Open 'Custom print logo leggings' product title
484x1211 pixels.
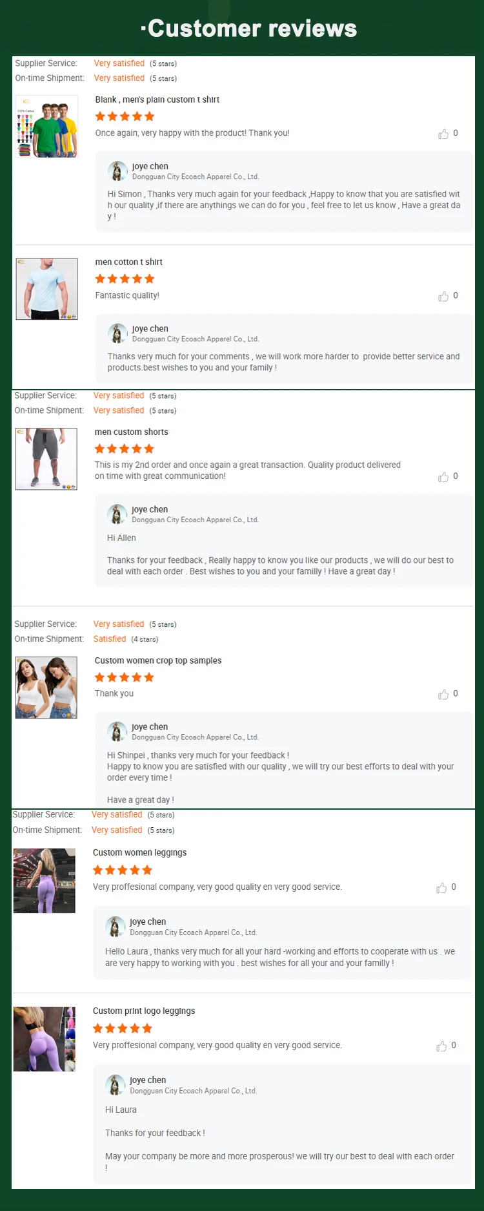click(x=144, y=1011)
